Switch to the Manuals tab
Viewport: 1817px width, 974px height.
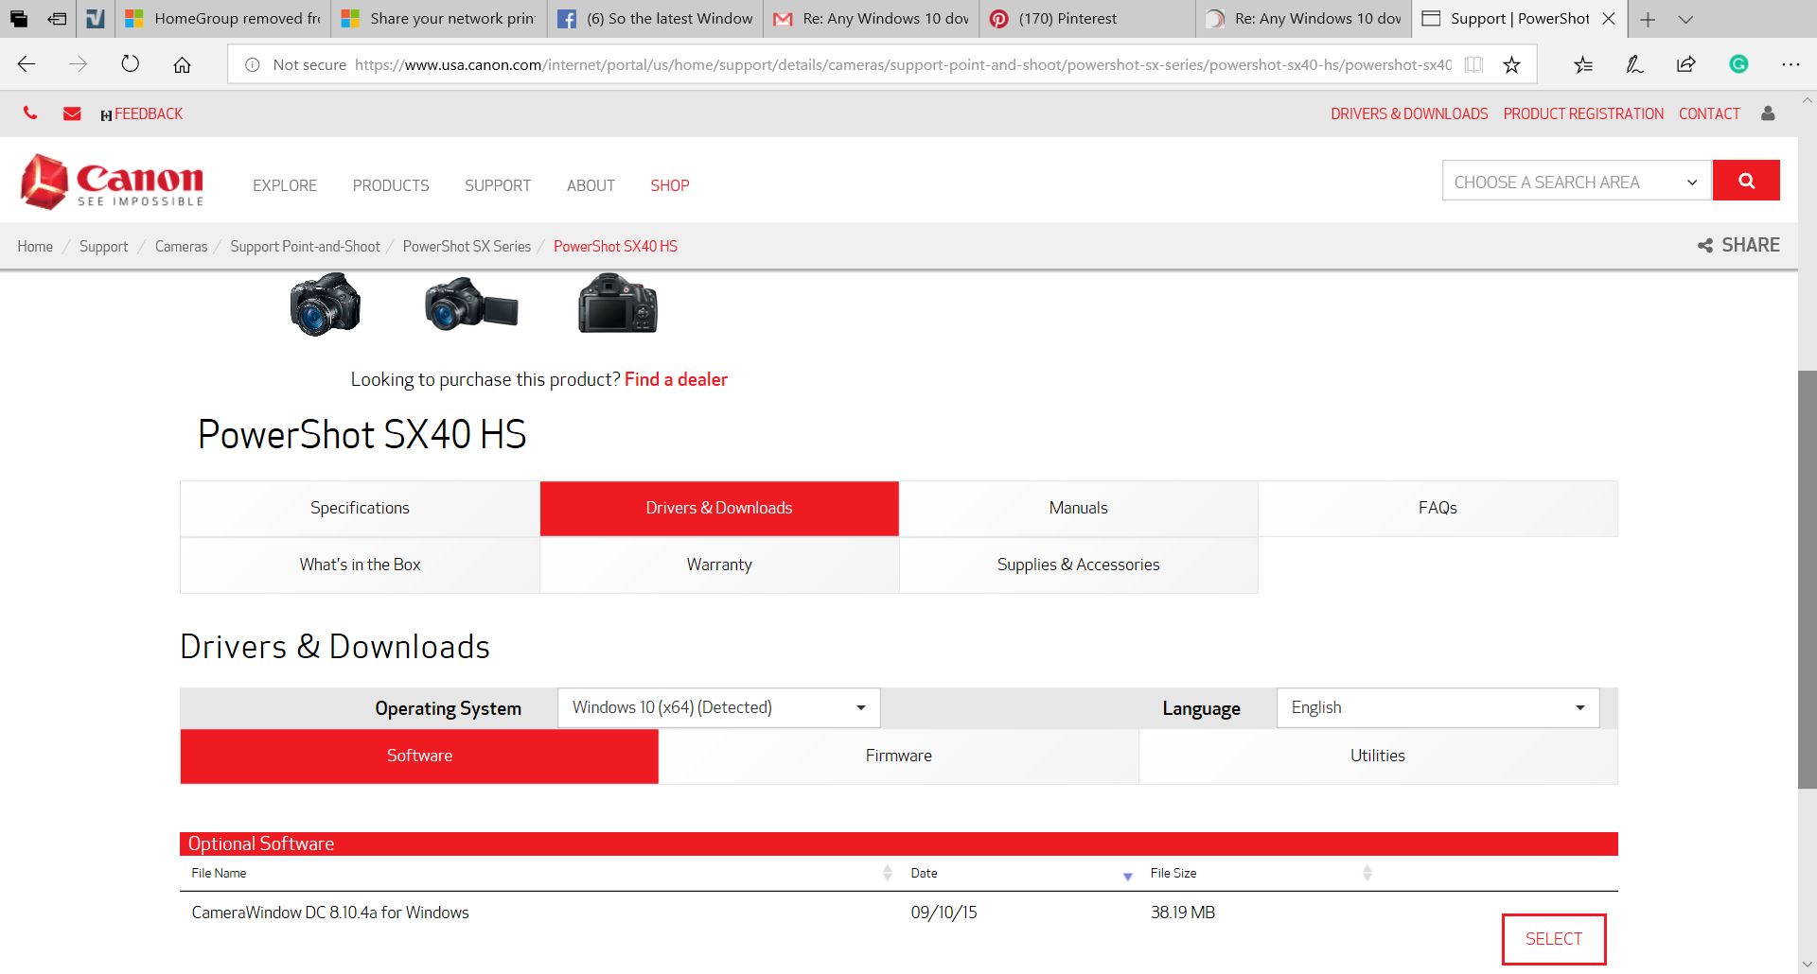pos(1078,508)
